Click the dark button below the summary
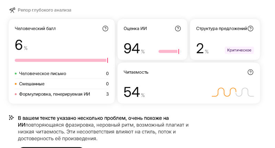The image size is (275, 148). [51, 147]
